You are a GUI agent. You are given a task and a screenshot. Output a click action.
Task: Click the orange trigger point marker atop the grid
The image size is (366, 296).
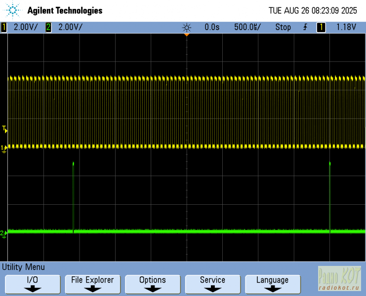point(187,35)
